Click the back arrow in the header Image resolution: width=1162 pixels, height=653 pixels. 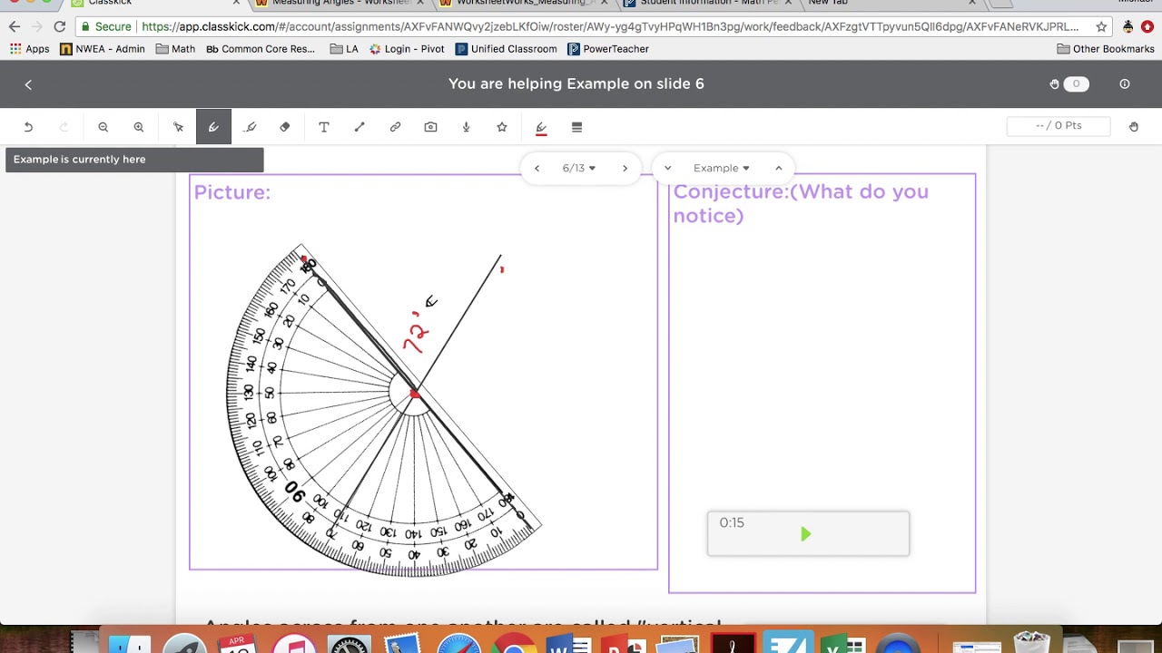point(28,84)
